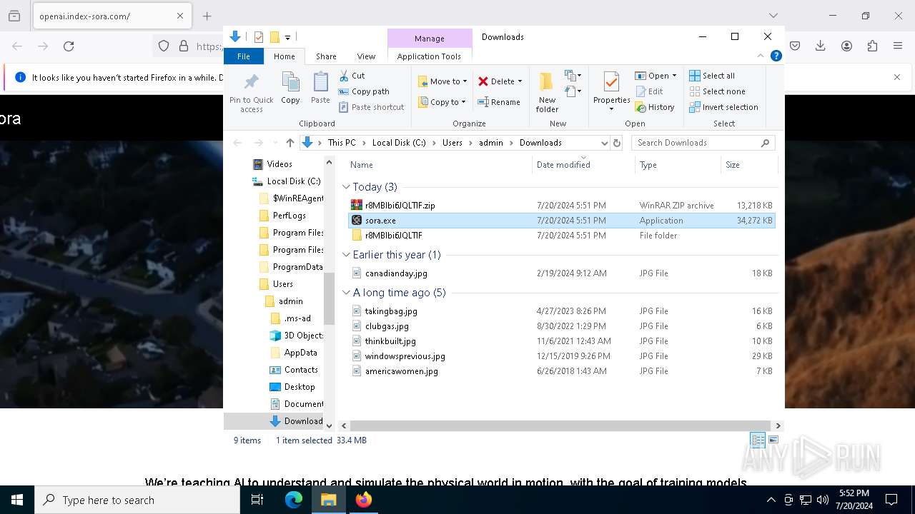Click Select all
Image resolution: width=915 pixels, height=514 pixels.
coord(712,76)
